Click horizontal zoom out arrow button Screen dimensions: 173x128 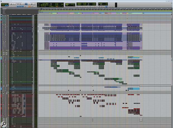click(10, 4)
